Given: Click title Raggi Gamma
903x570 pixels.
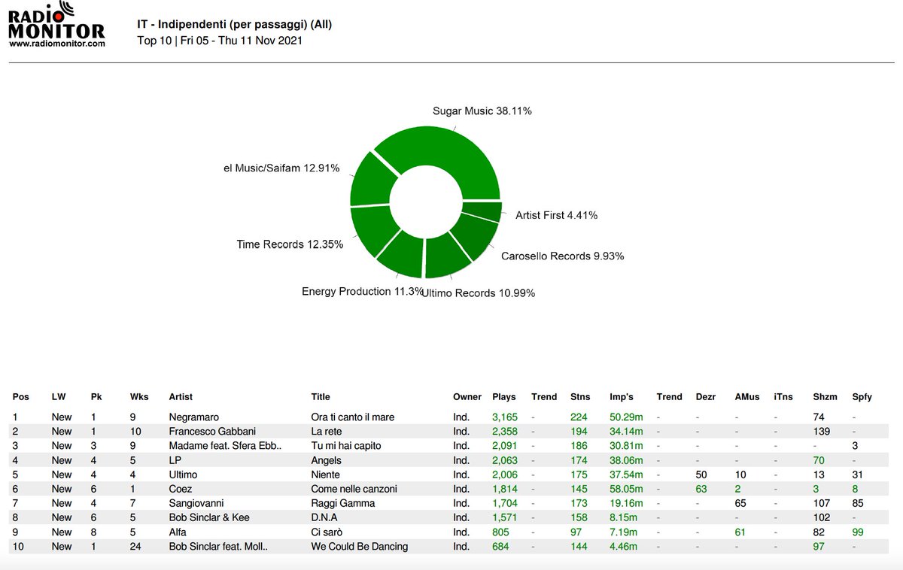Looking at the screenshot, I should (x=342, y=503).
